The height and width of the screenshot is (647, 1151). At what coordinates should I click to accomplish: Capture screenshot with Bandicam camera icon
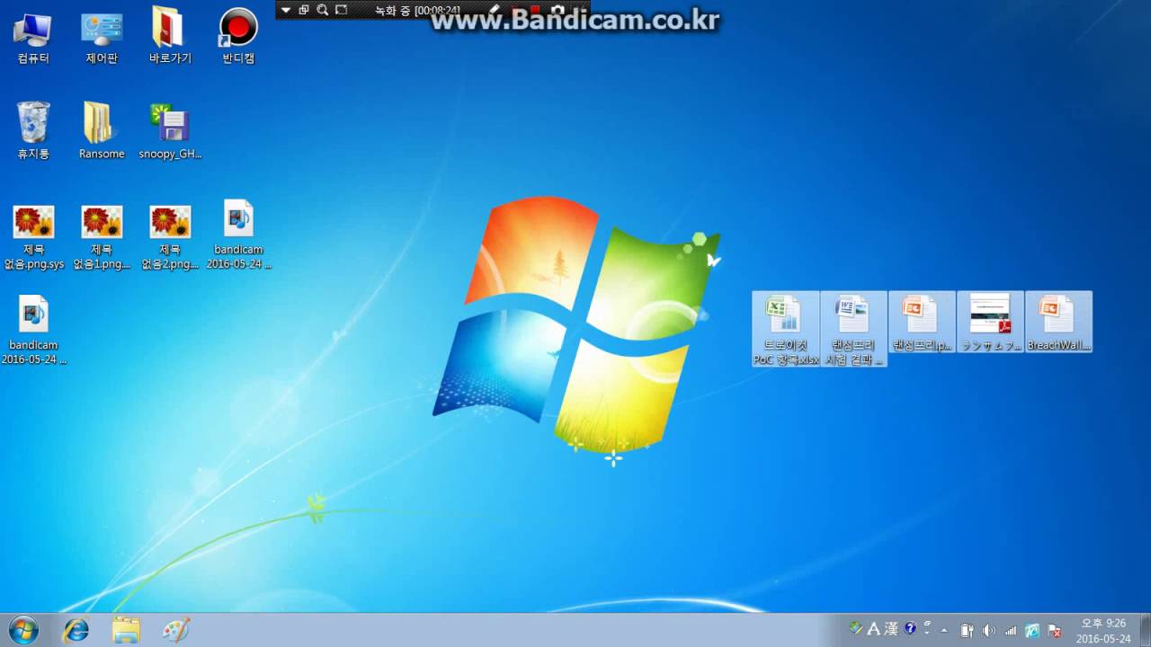tap(558, 9)
